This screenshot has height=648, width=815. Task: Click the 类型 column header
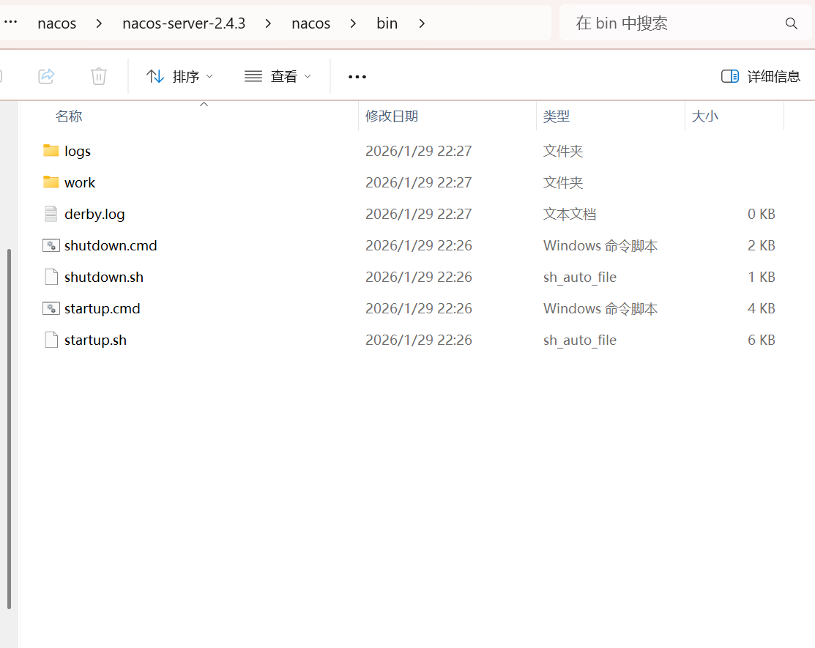coord(557,116)
